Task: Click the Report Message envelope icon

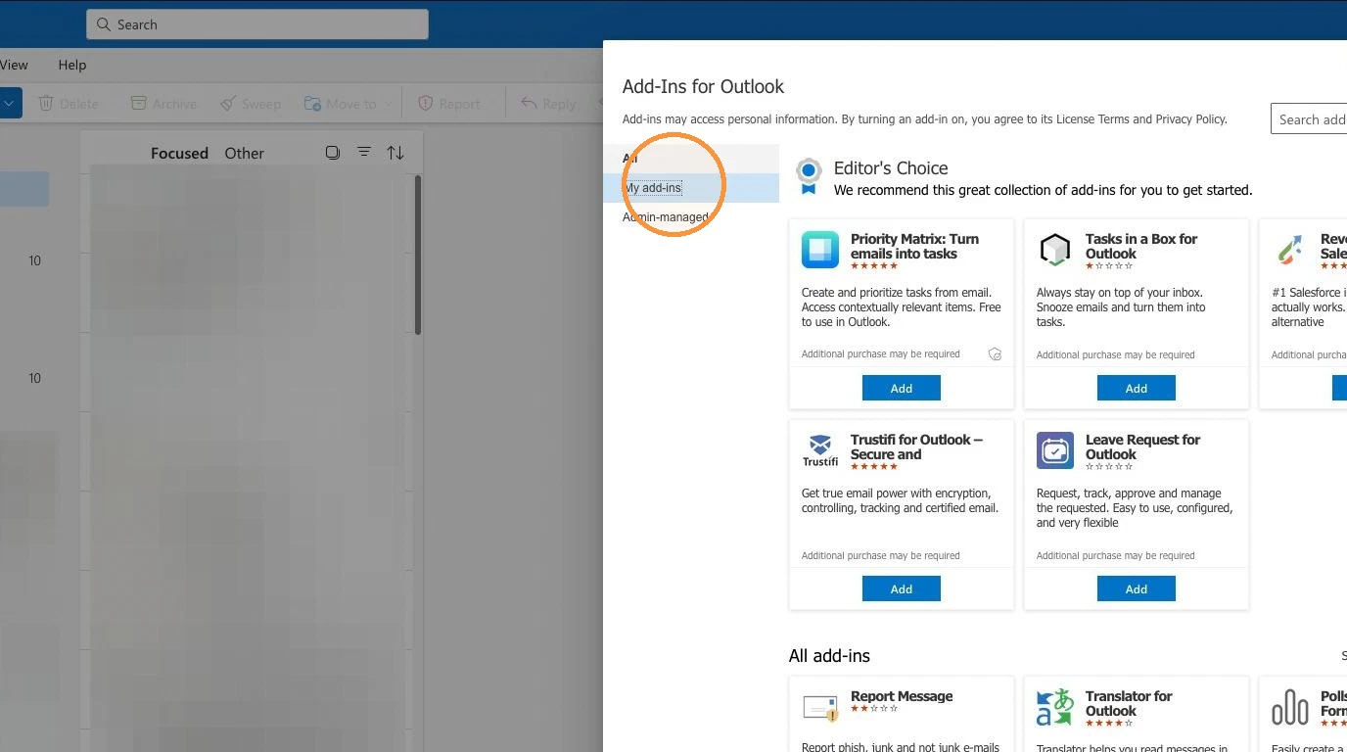Action: coord(820,707)
